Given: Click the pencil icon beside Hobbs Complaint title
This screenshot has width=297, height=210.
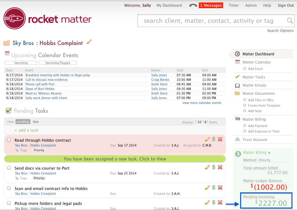Looking at the screenshot, I should pyautogui.click(x=89, y=42).
